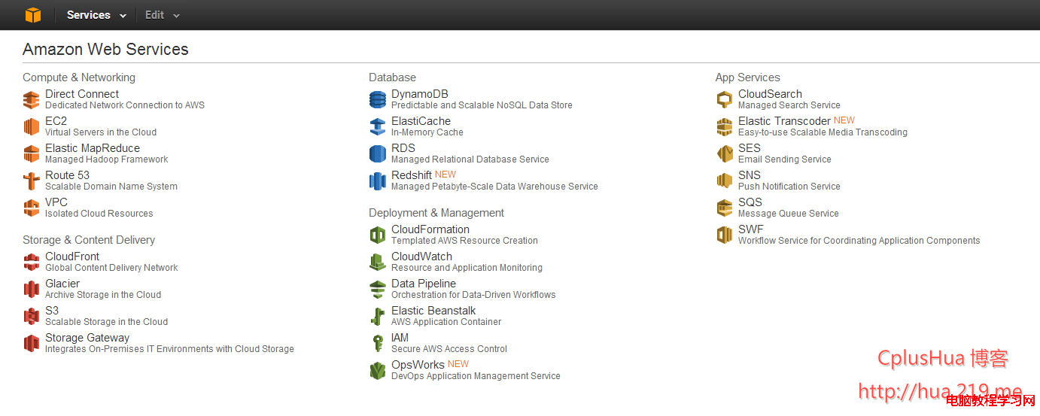Viewport: 1040px width, 416px height.
Task: Open the EC2 service icon
Action: point(31,126)
